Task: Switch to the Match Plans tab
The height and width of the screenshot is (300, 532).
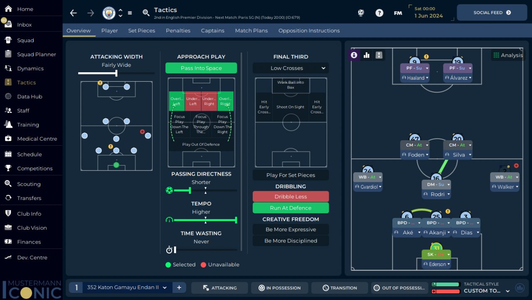Action: (251, 30)
